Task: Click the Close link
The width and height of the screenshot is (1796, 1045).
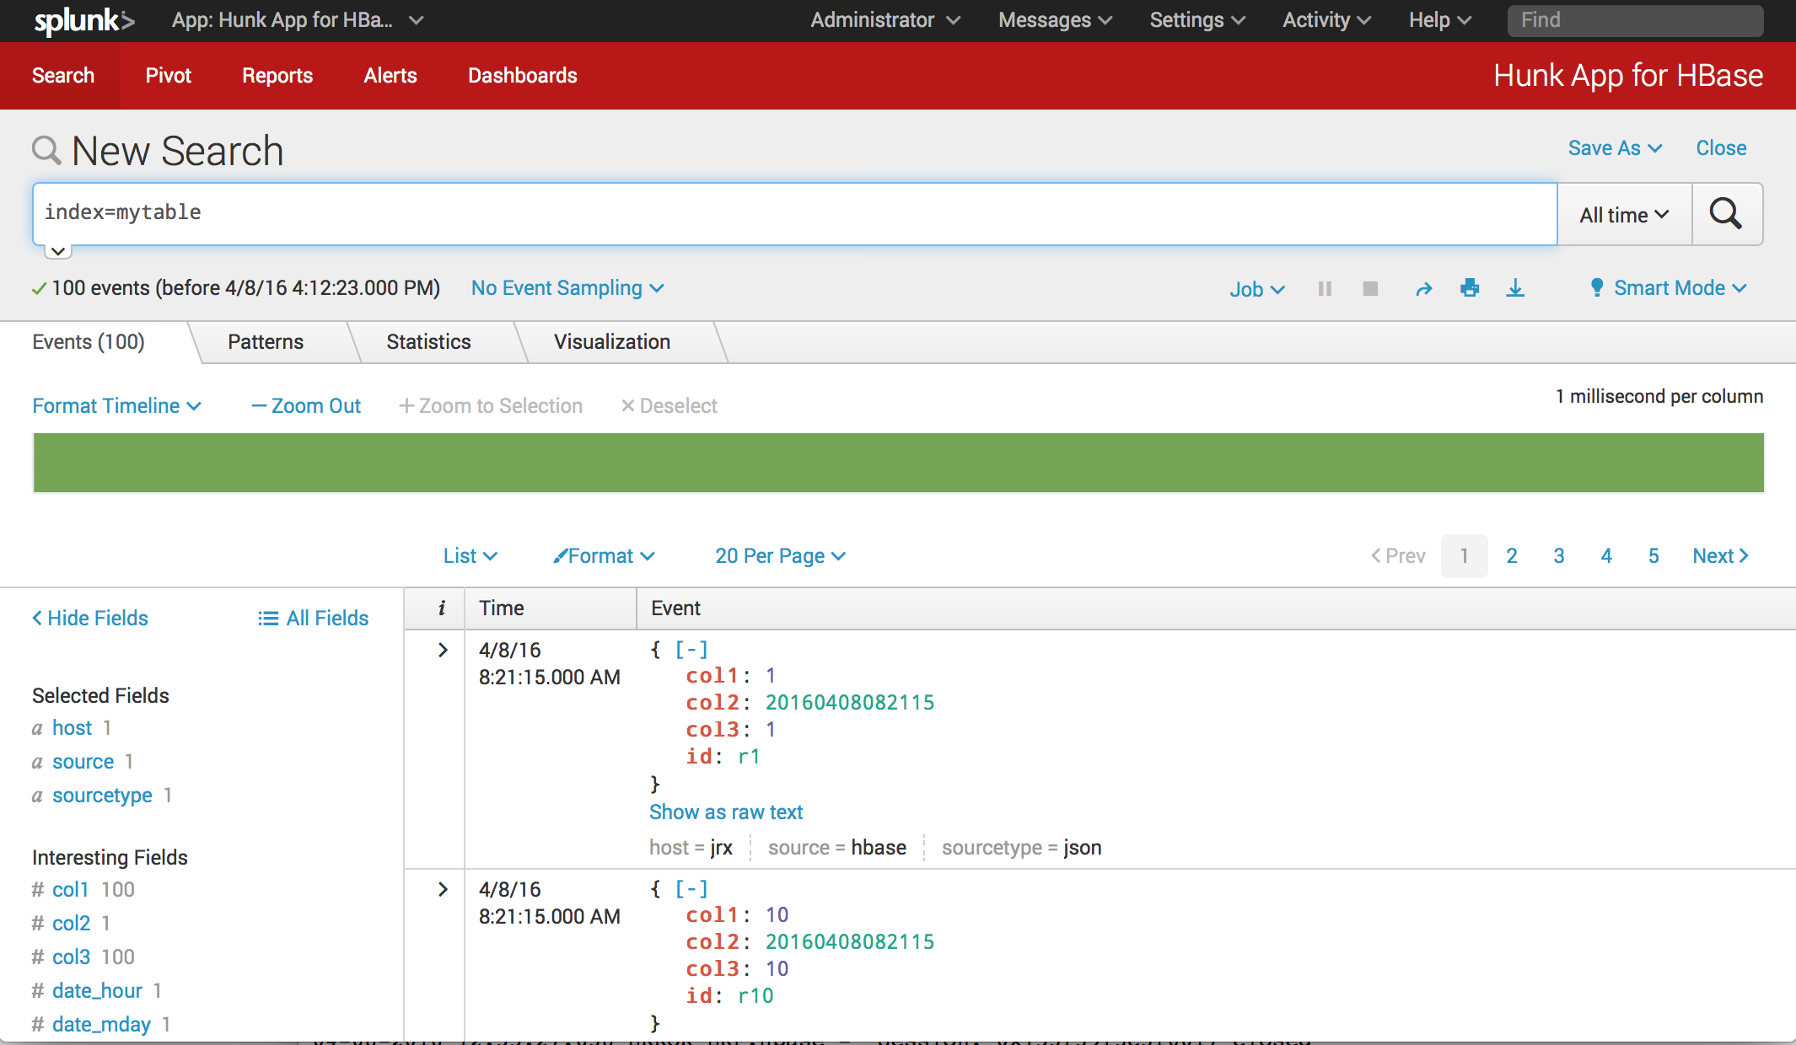Action: (x=1721, y=148)
